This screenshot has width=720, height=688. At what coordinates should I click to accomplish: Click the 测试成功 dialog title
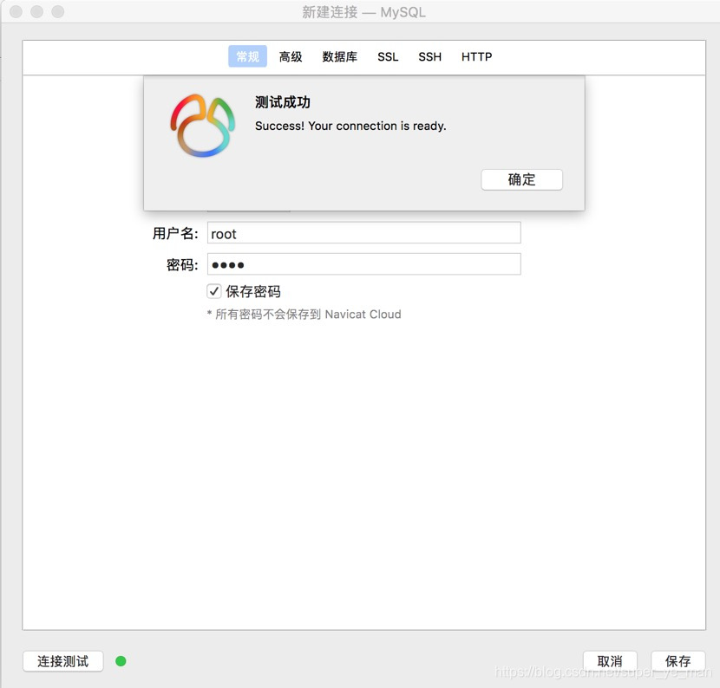(283, 102)
